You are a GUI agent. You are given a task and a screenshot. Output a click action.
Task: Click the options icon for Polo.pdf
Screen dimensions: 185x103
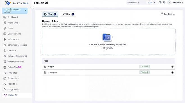(x=172, y=67)
